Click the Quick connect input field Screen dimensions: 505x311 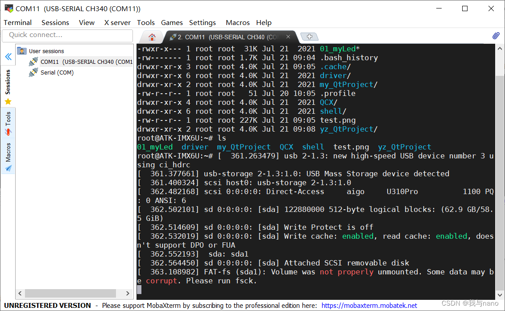67,35
